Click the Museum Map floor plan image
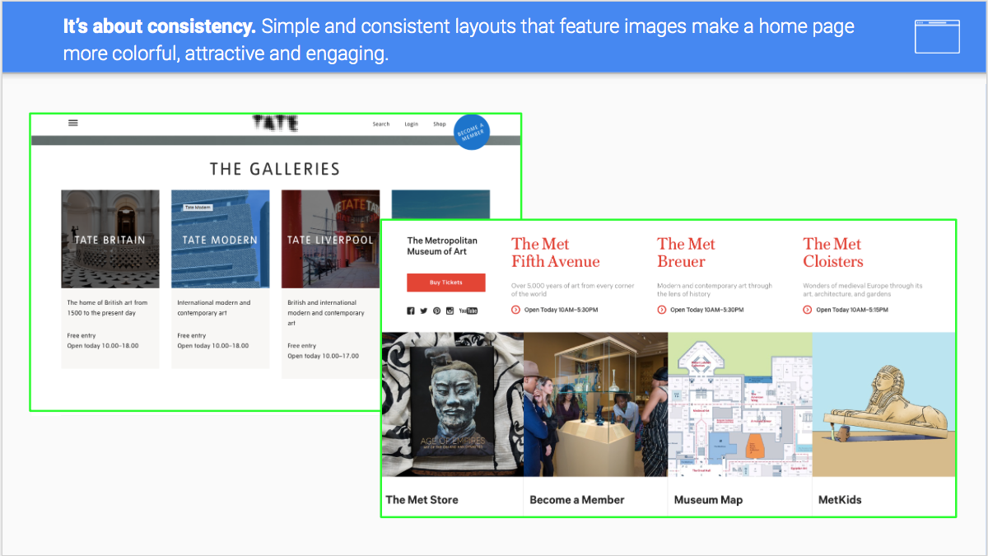This screenshot has width=988, height=556. coord(740,404)
